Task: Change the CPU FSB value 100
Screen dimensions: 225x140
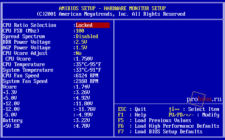Action: pos(80,31)
